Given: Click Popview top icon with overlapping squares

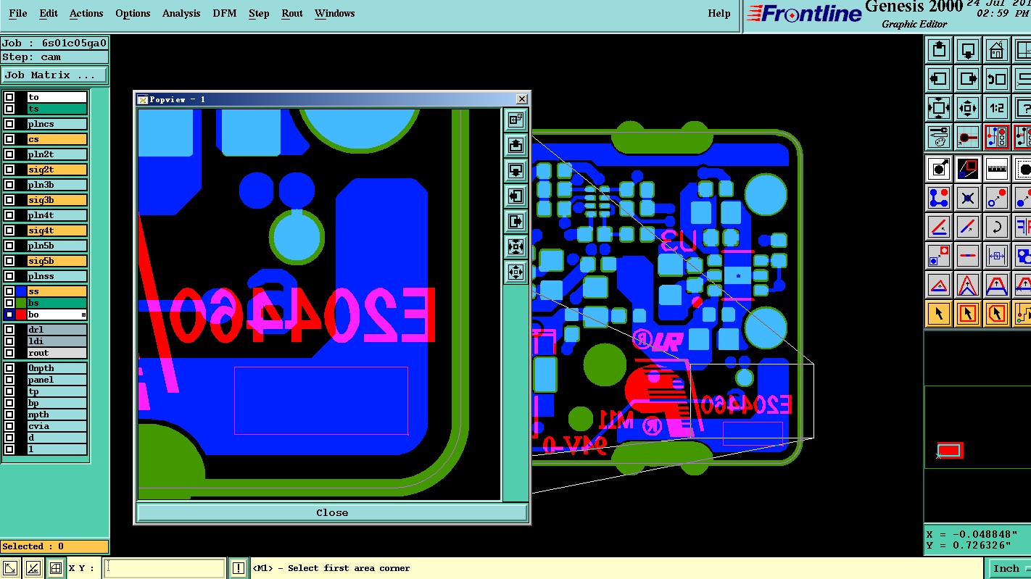Looking at the screenshot, I should pos(515,120).
